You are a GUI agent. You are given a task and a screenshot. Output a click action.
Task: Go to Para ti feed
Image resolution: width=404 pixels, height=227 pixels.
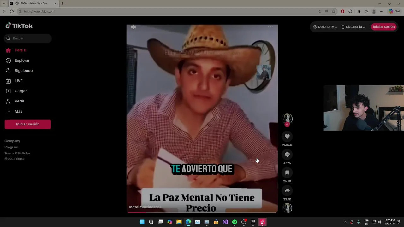[x=16, y=50]
